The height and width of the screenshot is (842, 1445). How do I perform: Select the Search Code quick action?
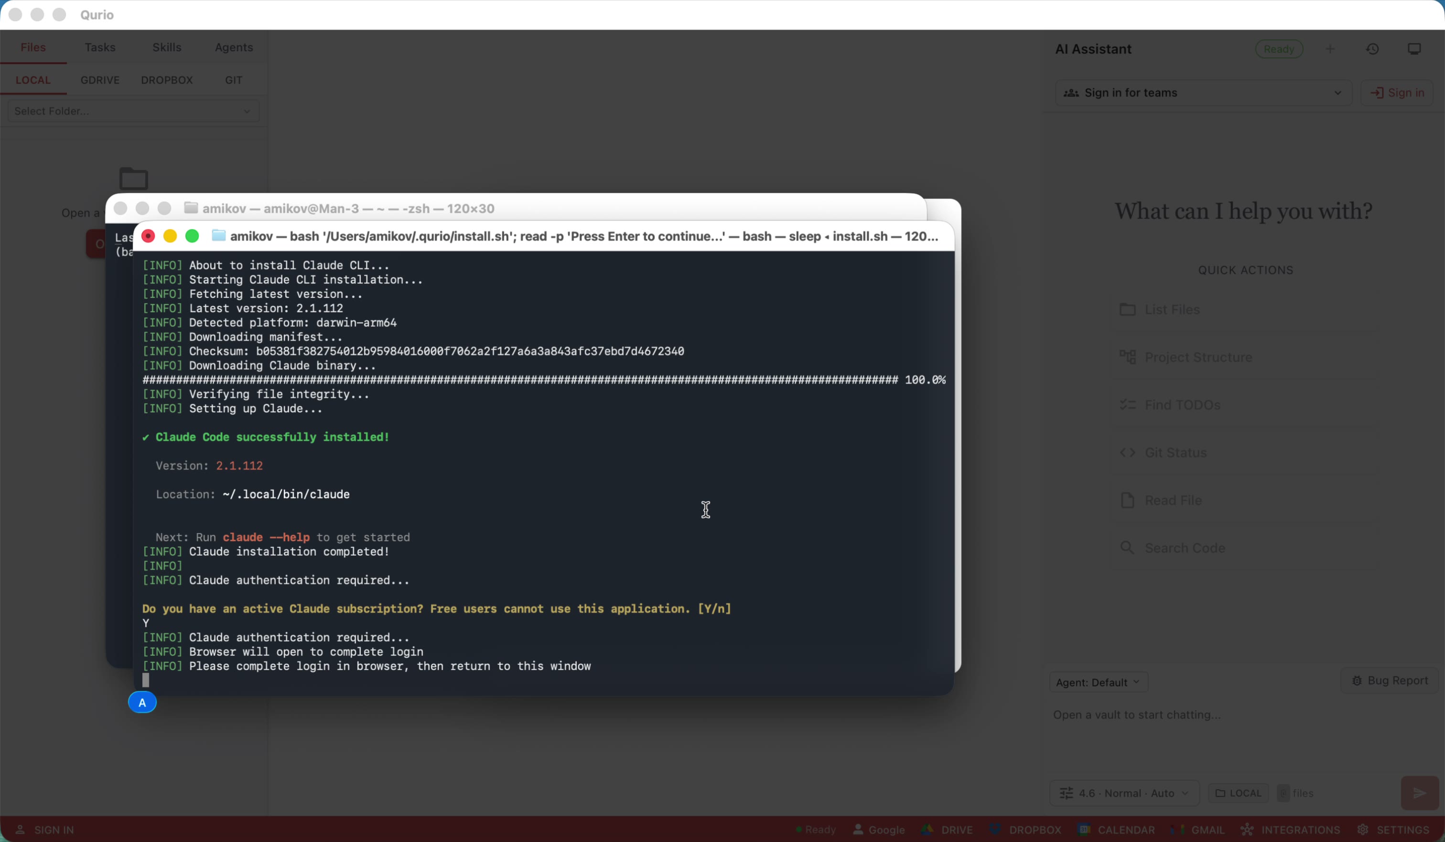pyautogui.click(x=1185, y=547)
